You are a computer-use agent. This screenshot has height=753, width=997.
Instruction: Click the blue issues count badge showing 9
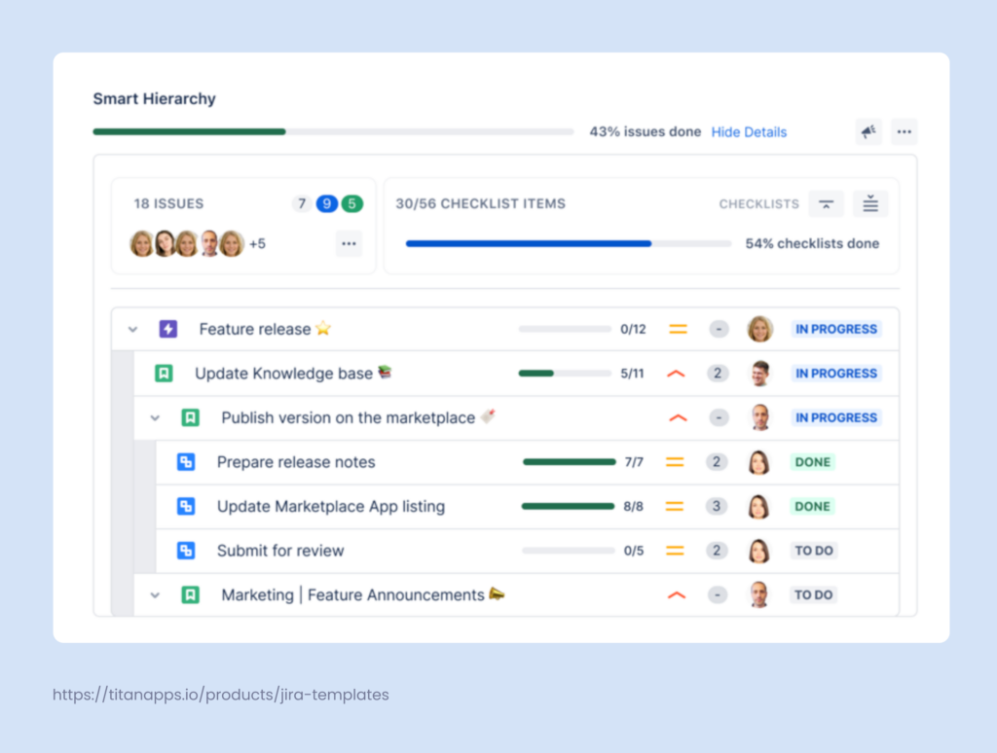point(326,203)
